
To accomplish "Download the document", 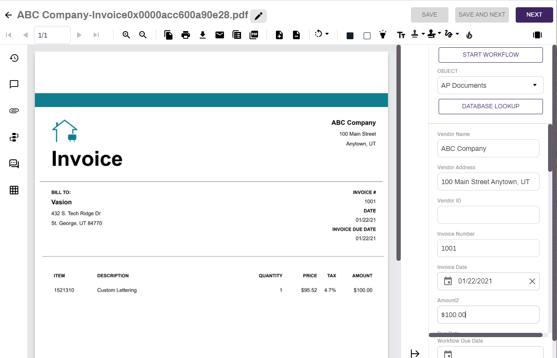I will click(203, 35).
